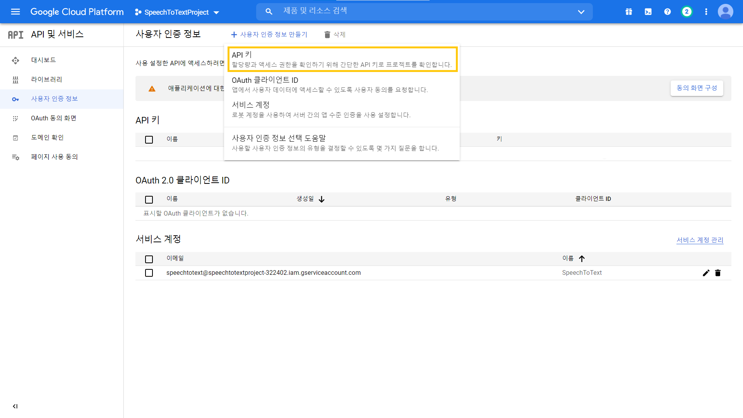Viewport: 743px width, 418px height.
Task: Open the help question mark icon
Action: click(x=668, y=12)
